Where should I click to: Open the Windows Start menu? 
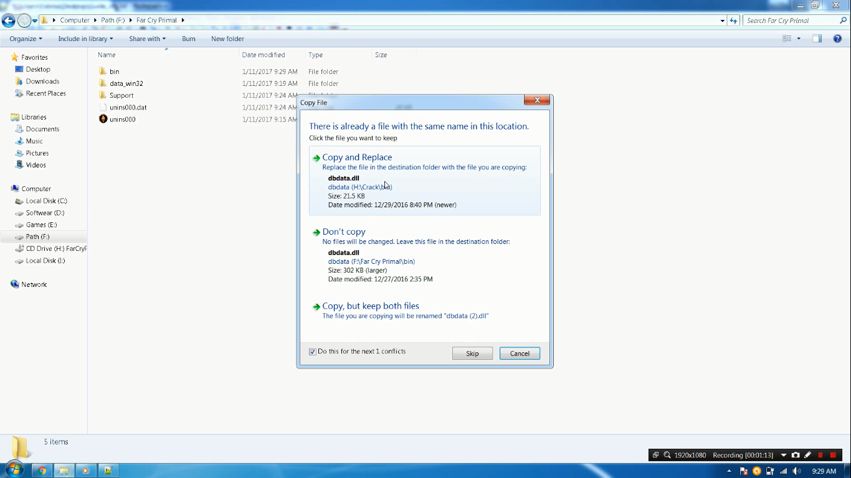(14, 470)
